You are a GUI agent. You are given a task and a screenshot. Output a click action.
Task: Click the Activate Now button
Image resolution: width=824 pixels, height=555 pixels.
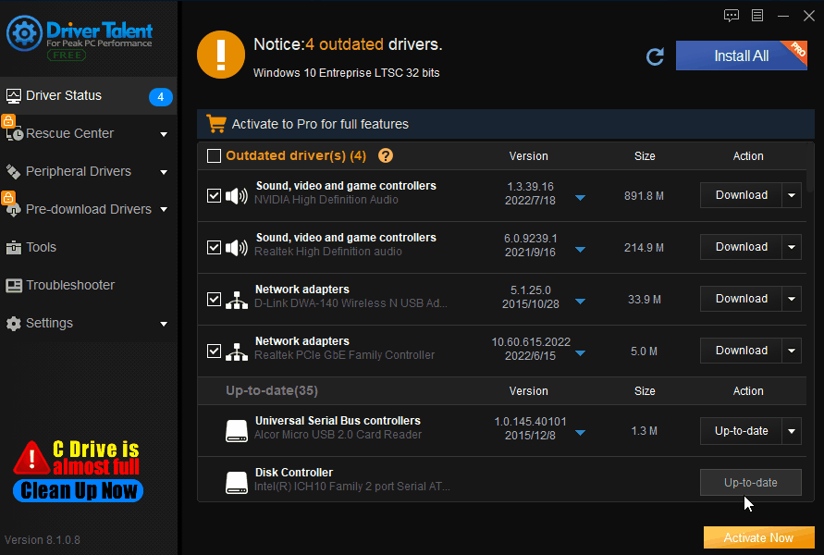(759, 537)
